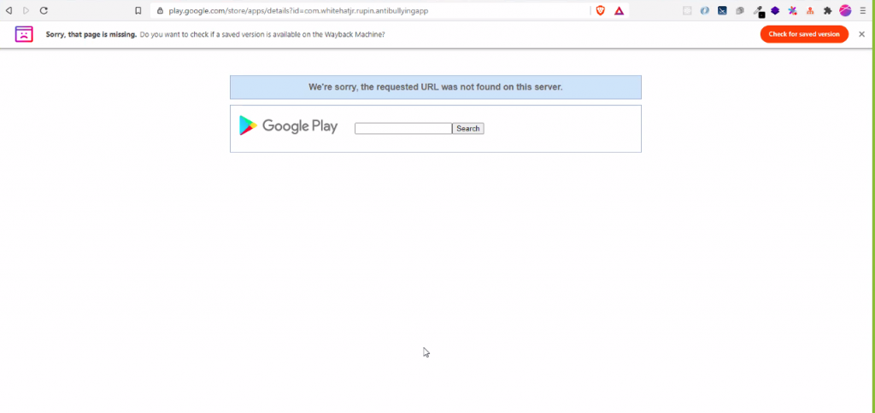875x413 pixels.
Task: Click the Check for saved version button
Action: tap(804, 34)
